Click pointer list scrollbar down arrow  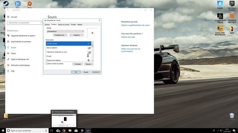pos(92,61)
